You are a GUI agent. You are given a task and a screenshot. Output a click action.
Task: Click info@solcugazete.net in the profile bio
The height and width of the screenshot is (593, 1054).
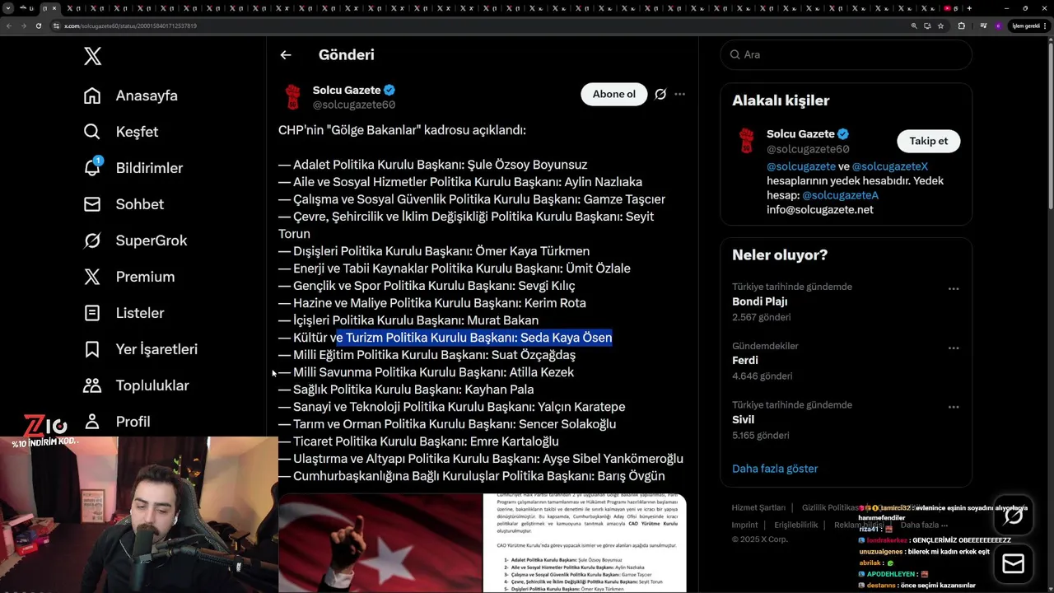pos(820,210)
